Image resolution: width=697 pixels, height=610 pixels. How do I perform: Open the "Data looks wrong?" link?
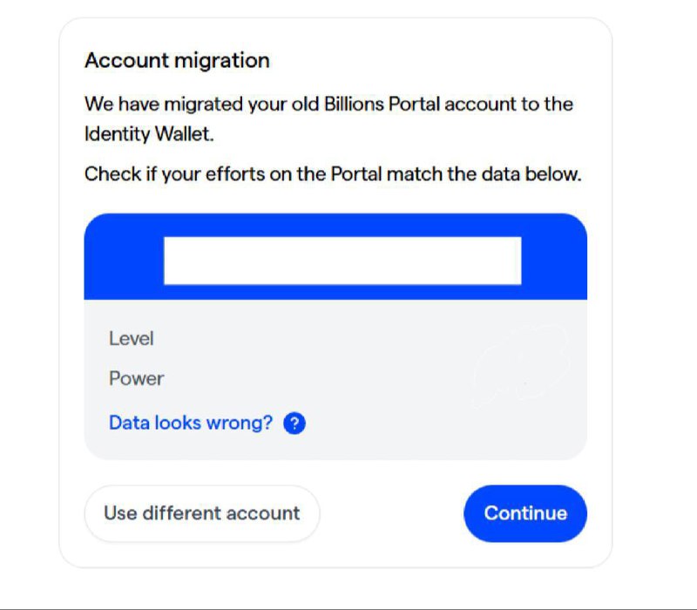[190, 424]
